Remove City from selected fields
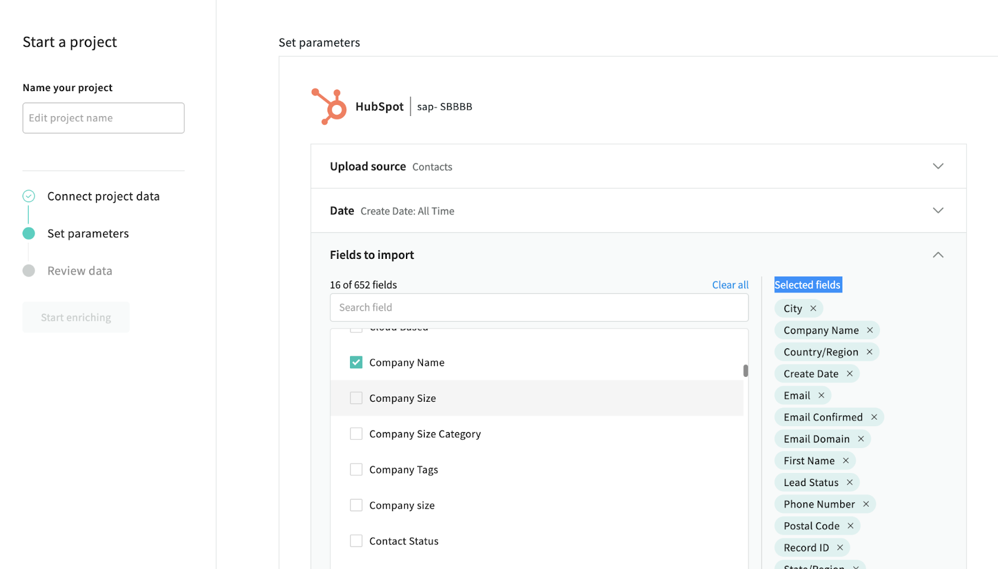998x569 pixels. tap(813, 308)
